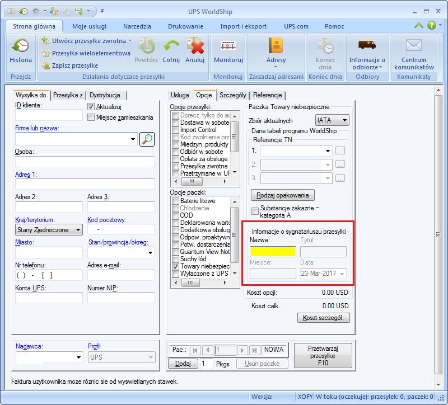Click the Usun paczke button
Screen dimensions: 448x405
pyautogui.click(x=262, y=364)
